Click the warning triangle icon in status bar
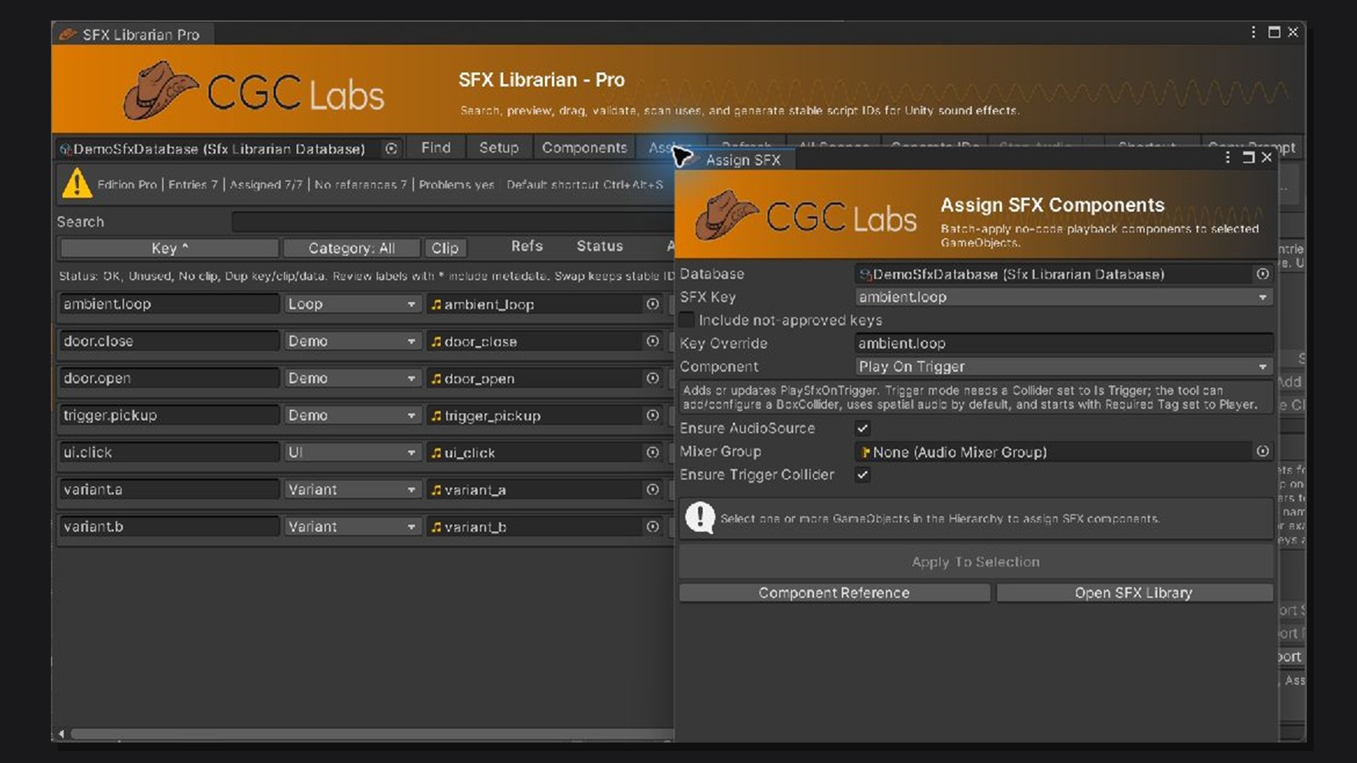Image resolution: width=1357 pixels, height=763 pixels. (x=77, y=183)
